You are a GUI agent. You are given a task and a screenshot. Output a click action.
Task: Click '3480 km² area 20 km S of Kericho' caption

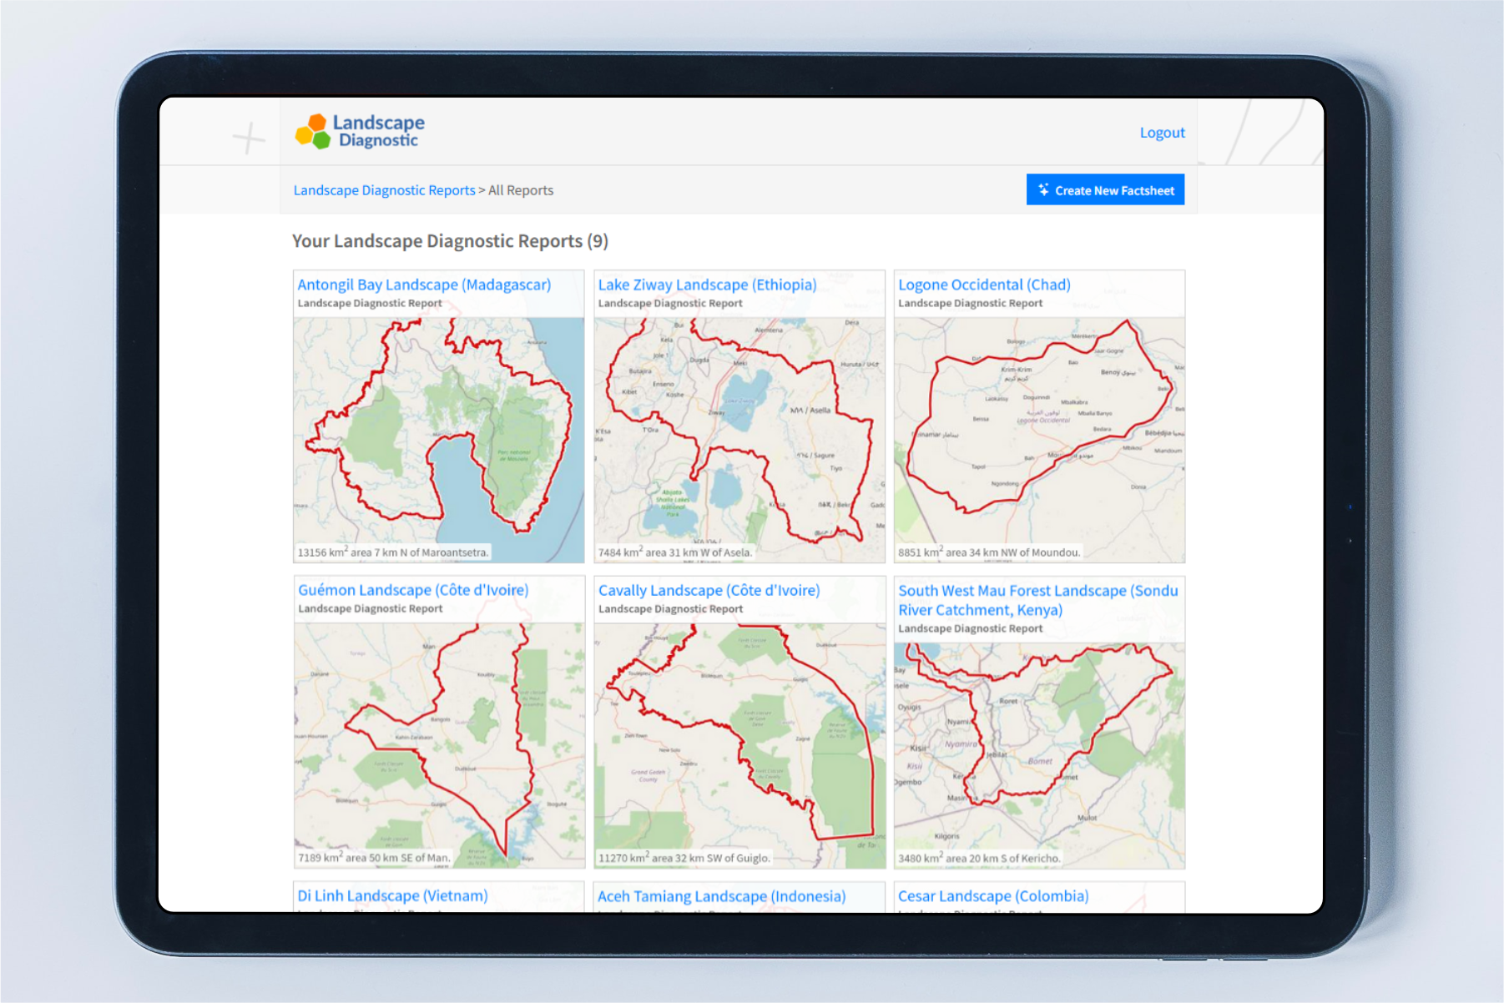979,858
